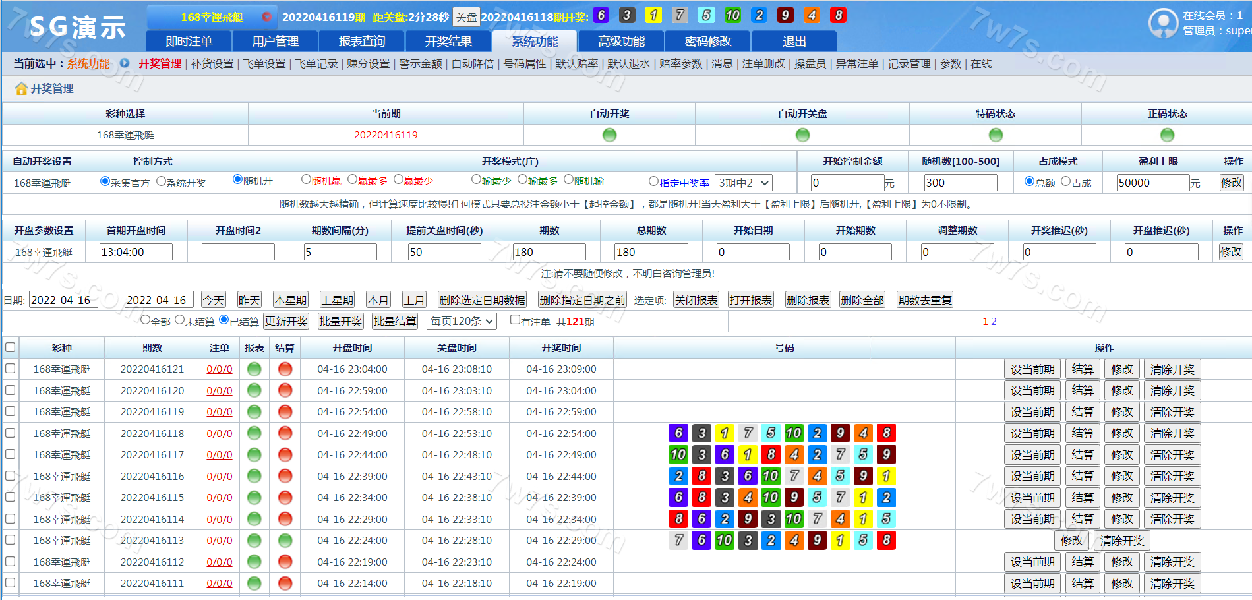The width and height of the screenshot is (1252, 600).
Task: Click the red icon on 168幸運飛艇 tab
Action: 266,16
